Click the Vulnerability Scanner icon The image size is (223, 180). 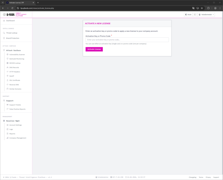pyautogui.click(x=8, y=54)
